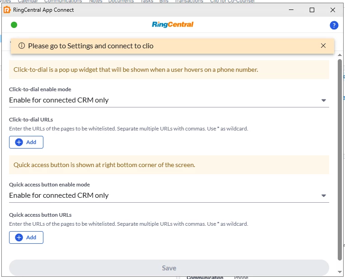The width and height of the screenshot is (345, 279).
Task: Click the 'Quick access button enable mode' label
Action: tap(49, 185)
